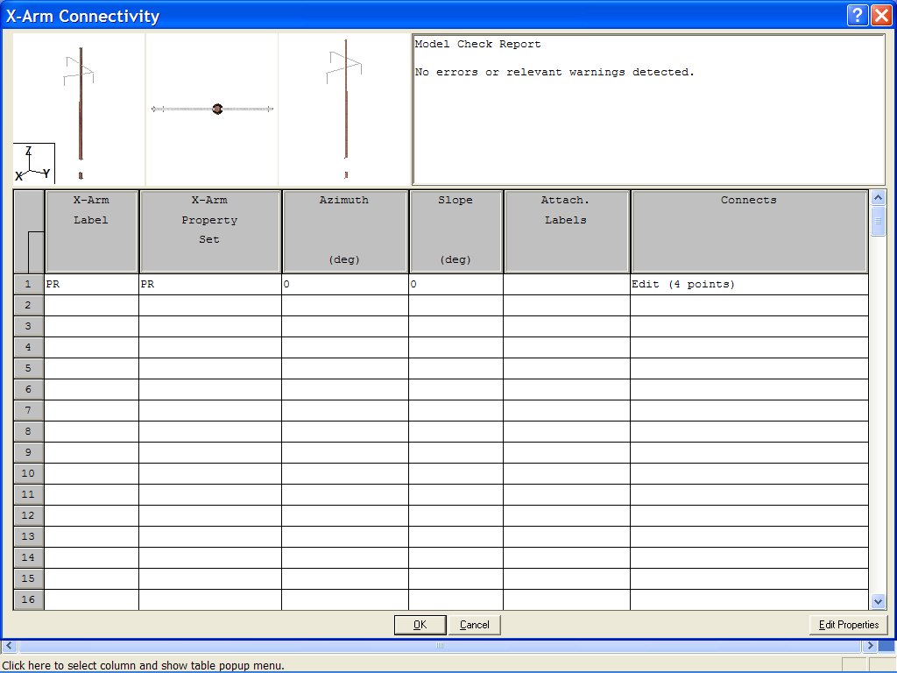Viewport: 897px width, 673px height.
Task: Open Edit Properties
Action: [x=848, y=624]
